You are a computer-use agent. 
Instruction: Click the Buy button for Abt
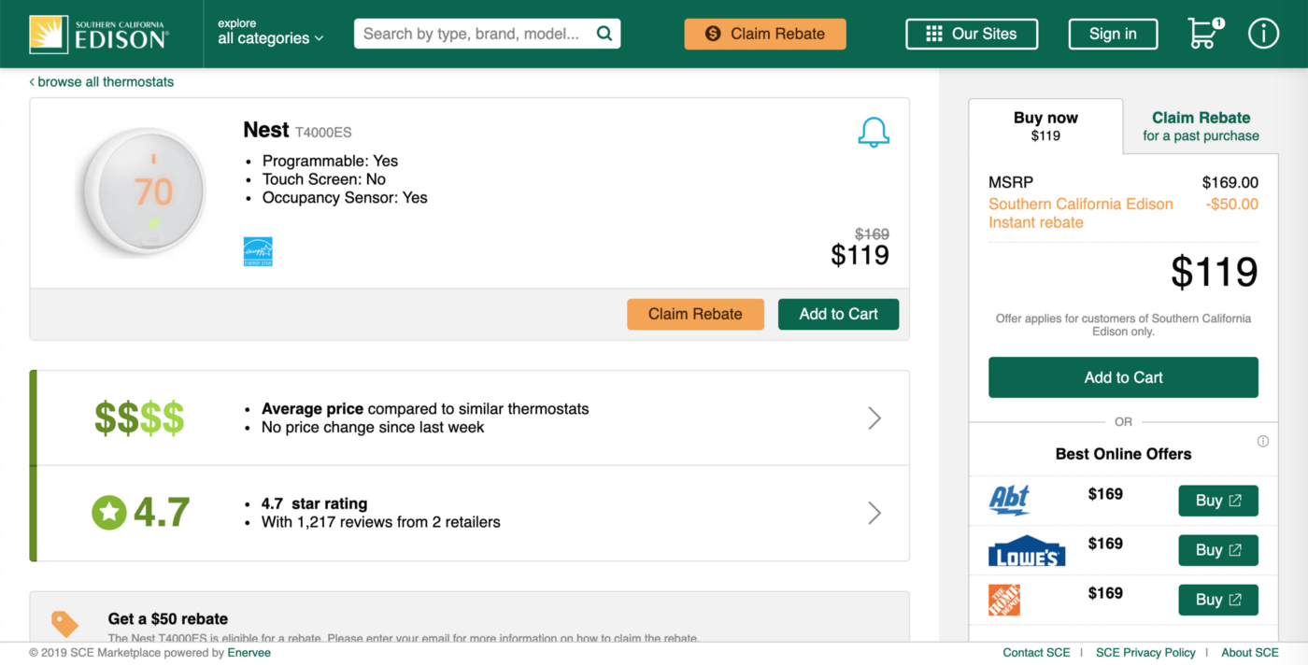pos(1218,501)
